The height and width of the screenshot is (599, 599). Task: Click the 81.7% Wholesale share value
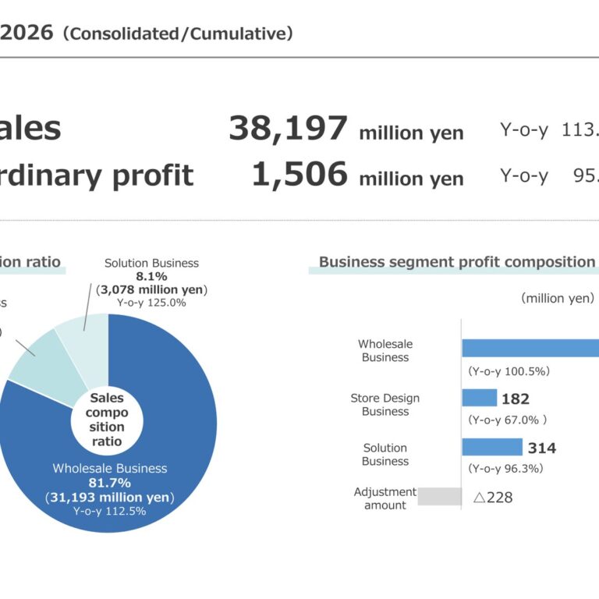pos(110,483)
